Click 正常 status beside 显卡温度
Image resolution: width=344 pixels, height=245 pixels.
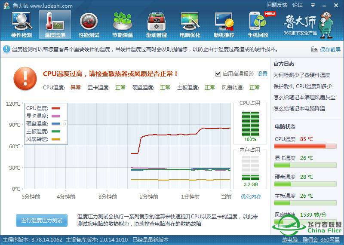coord(120,88)
